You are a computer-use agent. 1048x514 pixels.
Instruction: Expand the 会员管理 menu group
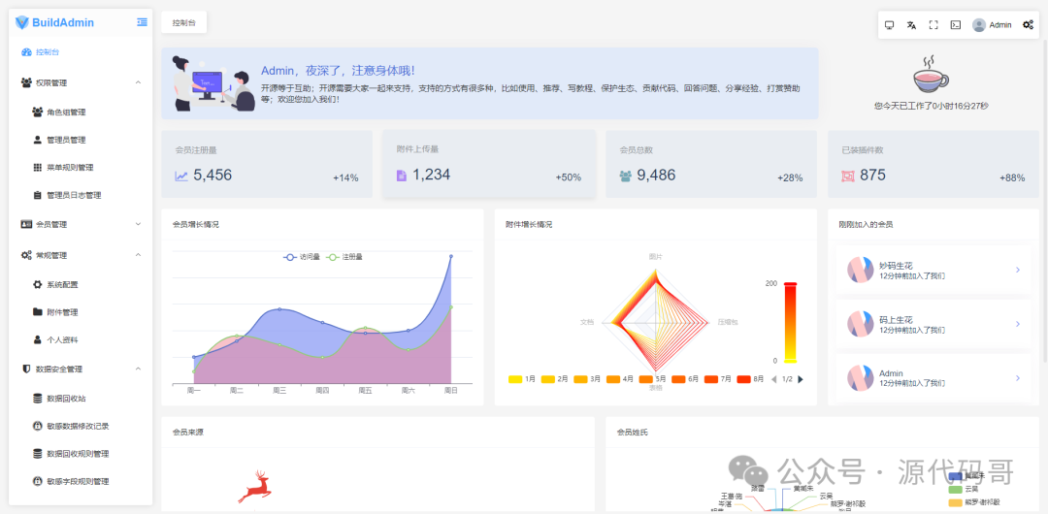138,224
